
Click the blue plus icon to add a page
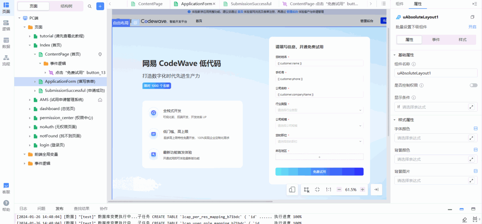(100, 6)
